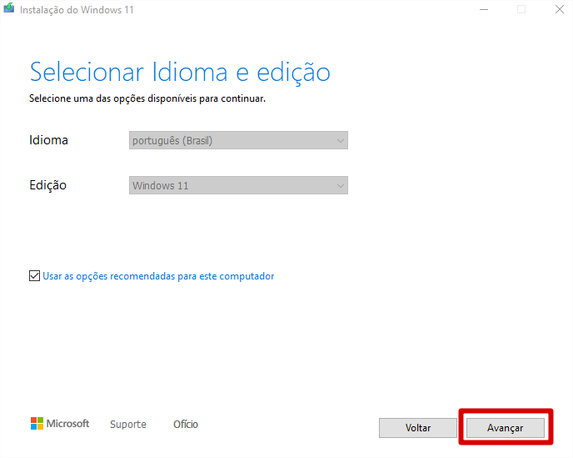Click the Microsoft logo

coord(60,424)
